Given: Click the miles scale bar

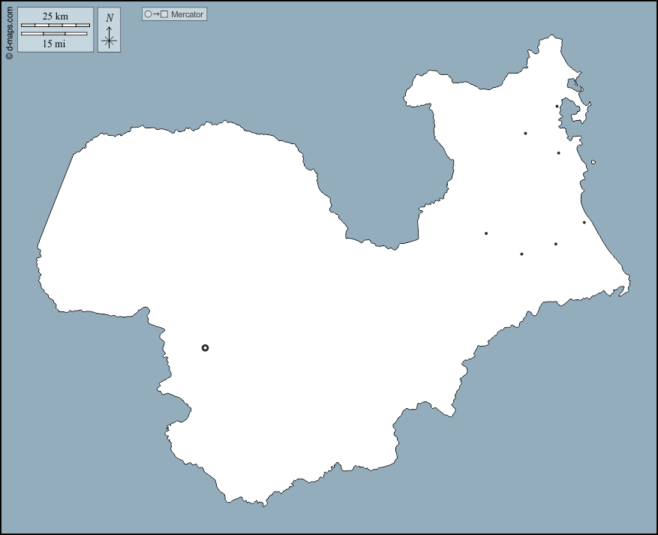Looking at the screenshot, I should (54, 34).
